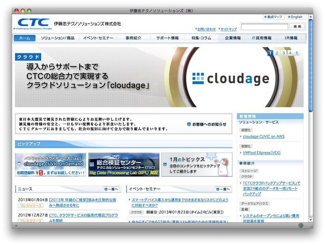This screenshot has width=325, height=245.
Task: Click external window icon next to 採用情報
Action: pos(253,38)
